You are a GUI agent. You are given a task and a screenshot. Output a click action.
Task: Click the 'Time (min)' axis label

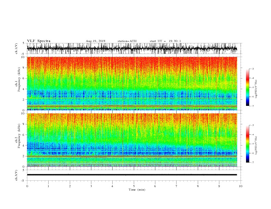click(137, 190)
